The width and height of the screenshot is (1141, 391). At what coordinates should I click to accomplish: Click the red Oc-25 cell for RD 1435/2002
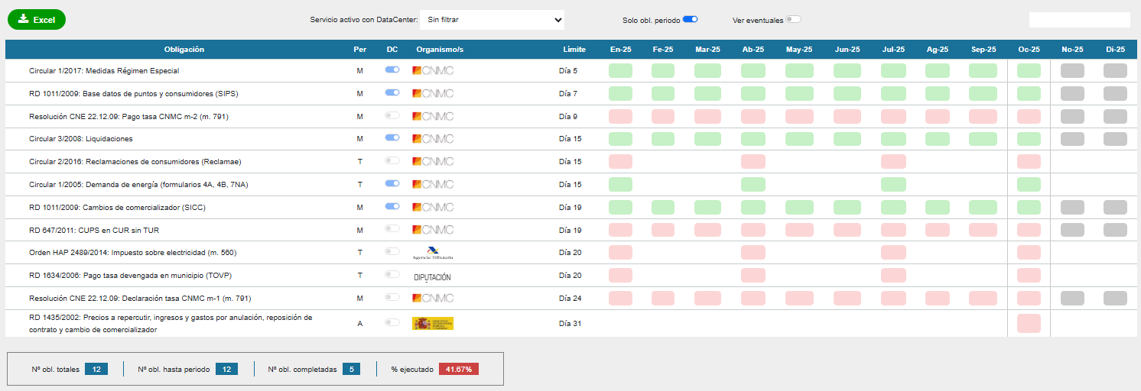(1029, 323)
